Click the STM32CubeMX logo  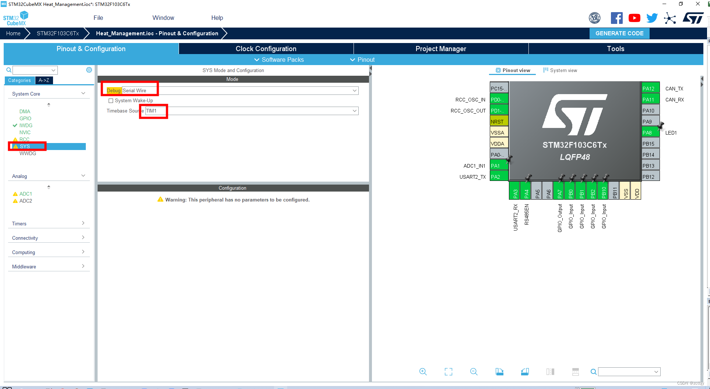tap(15, 18)
